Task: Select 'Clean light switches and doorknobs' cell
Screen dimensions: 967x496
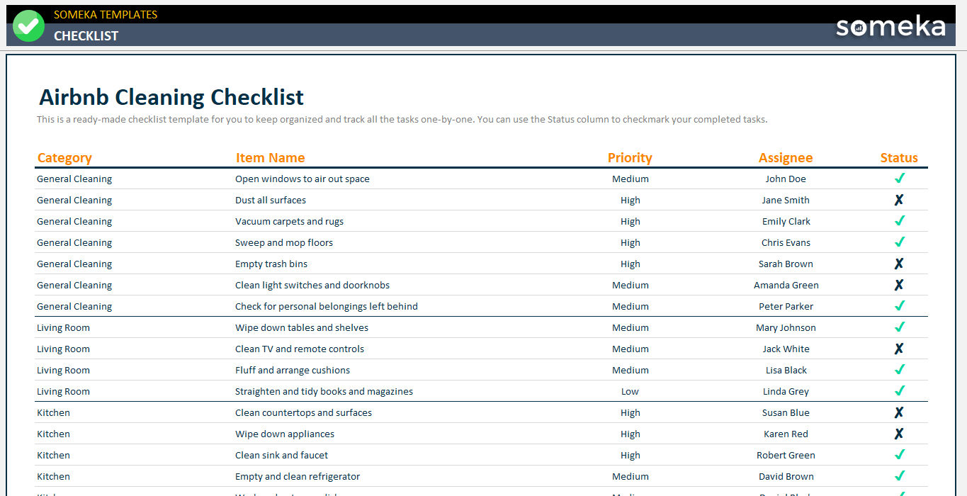Action: (x=312, y=286)
